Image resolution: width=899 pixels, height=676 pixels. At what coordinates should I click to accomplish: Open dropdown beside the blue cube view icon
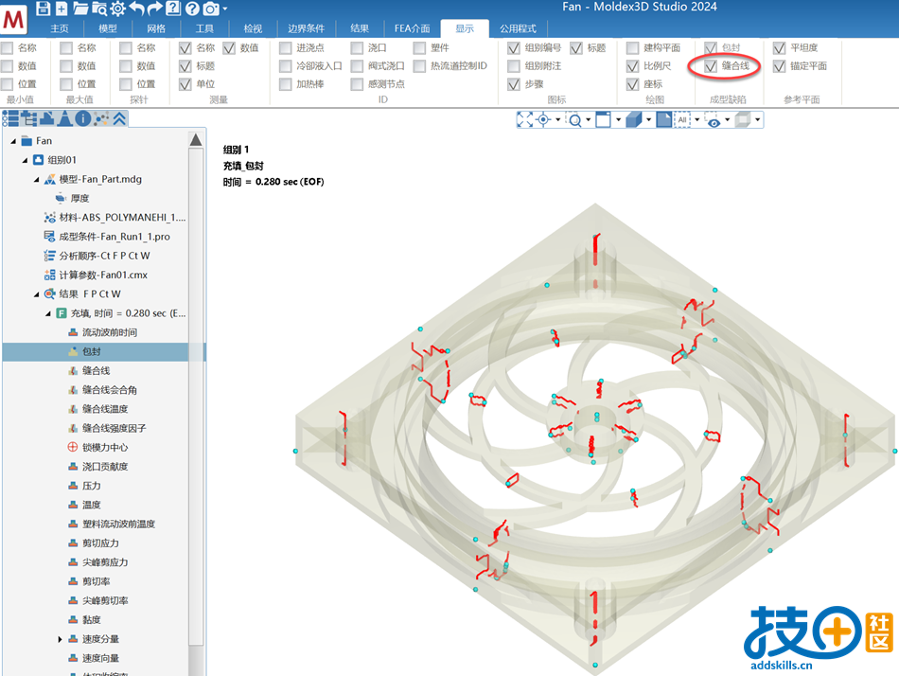[648, 120]
